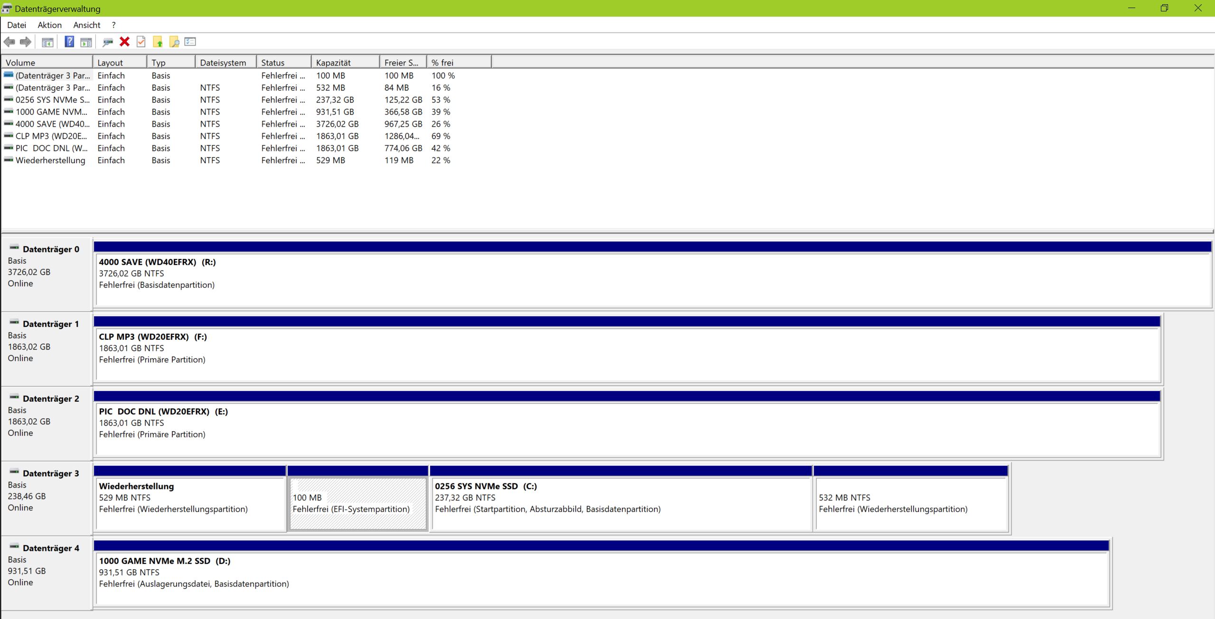
Task: Click the disk connect/rescan toolbar icon
Action: [108, 42]
